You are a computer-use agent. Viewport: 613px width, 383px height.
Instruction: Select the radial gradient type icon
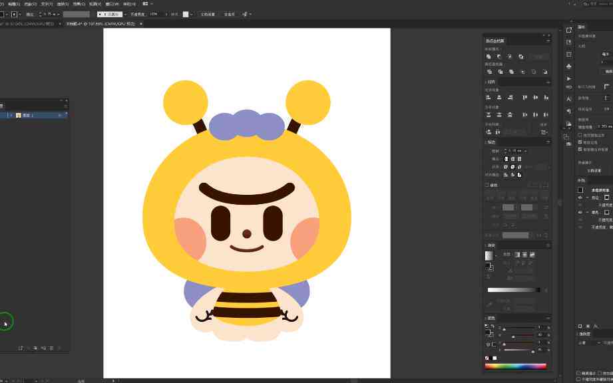(524, 255)
